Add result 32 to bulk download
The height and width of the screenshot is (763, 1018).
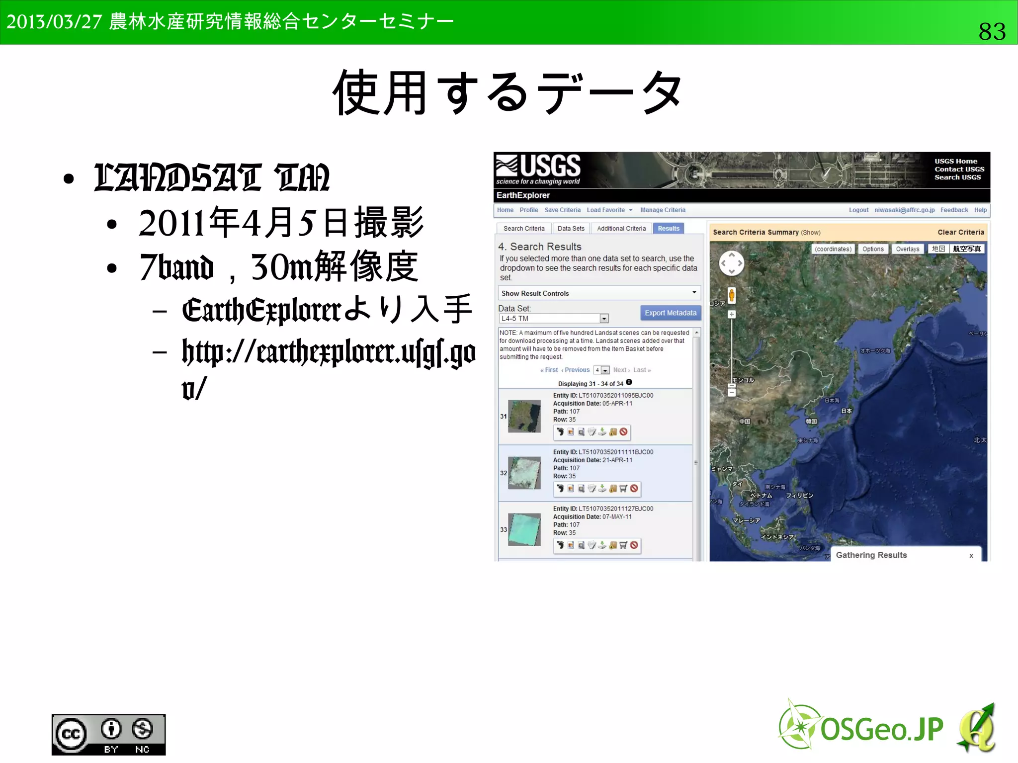pyautogui.click(x=613, y=489)
